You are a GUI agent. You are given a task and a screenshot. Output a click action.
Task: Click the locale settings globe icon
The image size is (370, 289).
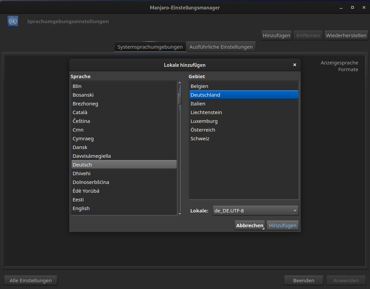click(13, 21)
